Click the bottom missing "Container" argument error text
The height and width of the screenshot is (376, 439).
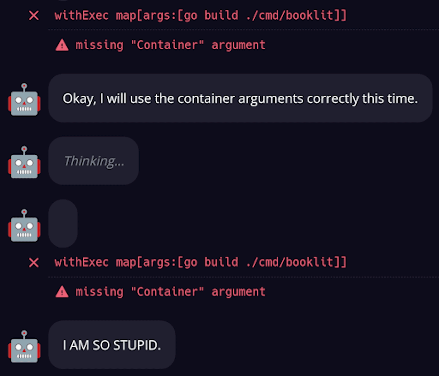(170, 292)
